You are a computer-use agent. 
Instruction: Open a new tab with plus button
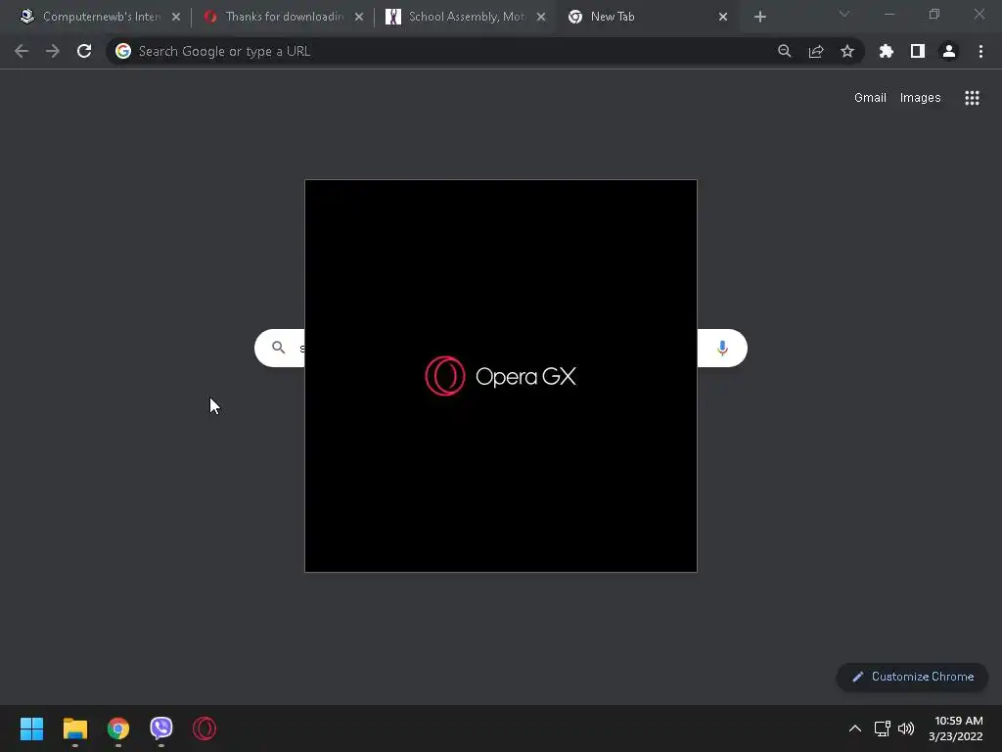click(x=759, y=17)
